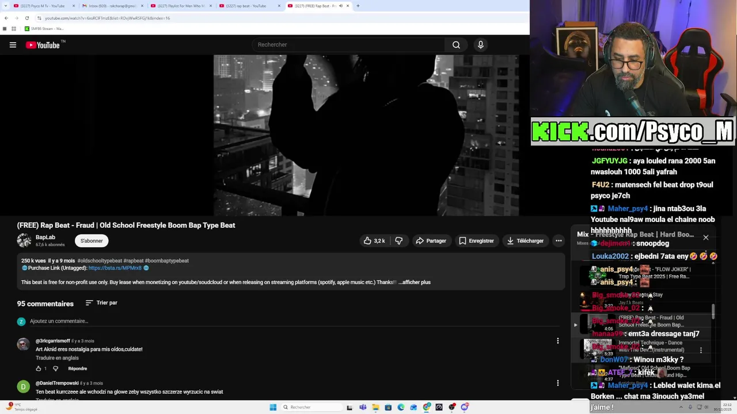Image resolution: width=737 pixels, height=414 pixels.
Task: Open the #boombaptypebeat hashtag
Action: pos(167,261)
